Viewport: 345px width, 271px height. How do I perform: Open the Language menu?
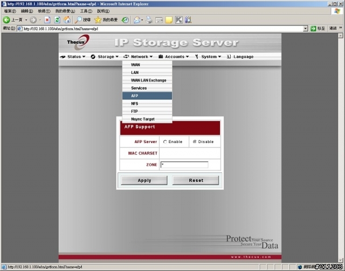240,57
